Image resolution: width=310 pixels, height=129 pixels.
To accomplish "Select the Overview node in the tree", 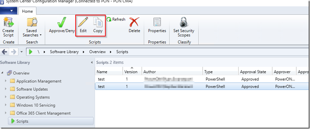I will coord(21,73).
